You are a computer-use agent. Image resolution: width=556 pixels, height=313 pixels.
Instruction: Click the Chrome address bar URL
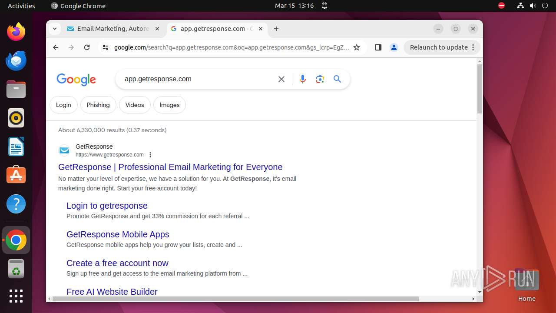tap(232, 47)
